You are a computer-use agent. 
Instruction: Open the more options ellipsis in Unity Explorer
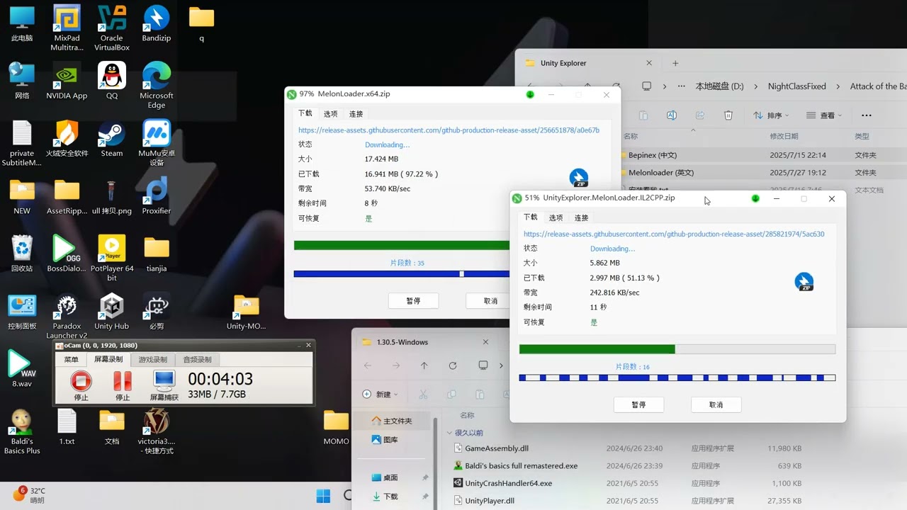click(x=867, y=115)
